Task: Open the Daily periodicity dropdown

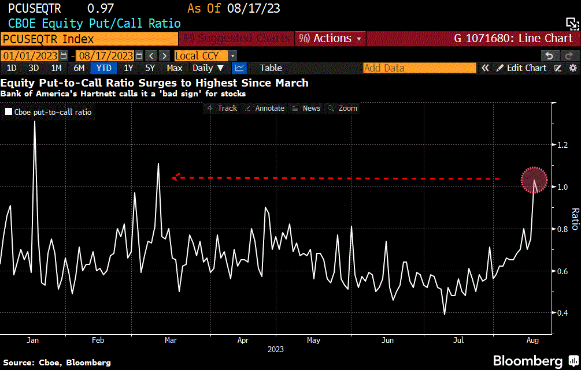Action: point(208,68)
